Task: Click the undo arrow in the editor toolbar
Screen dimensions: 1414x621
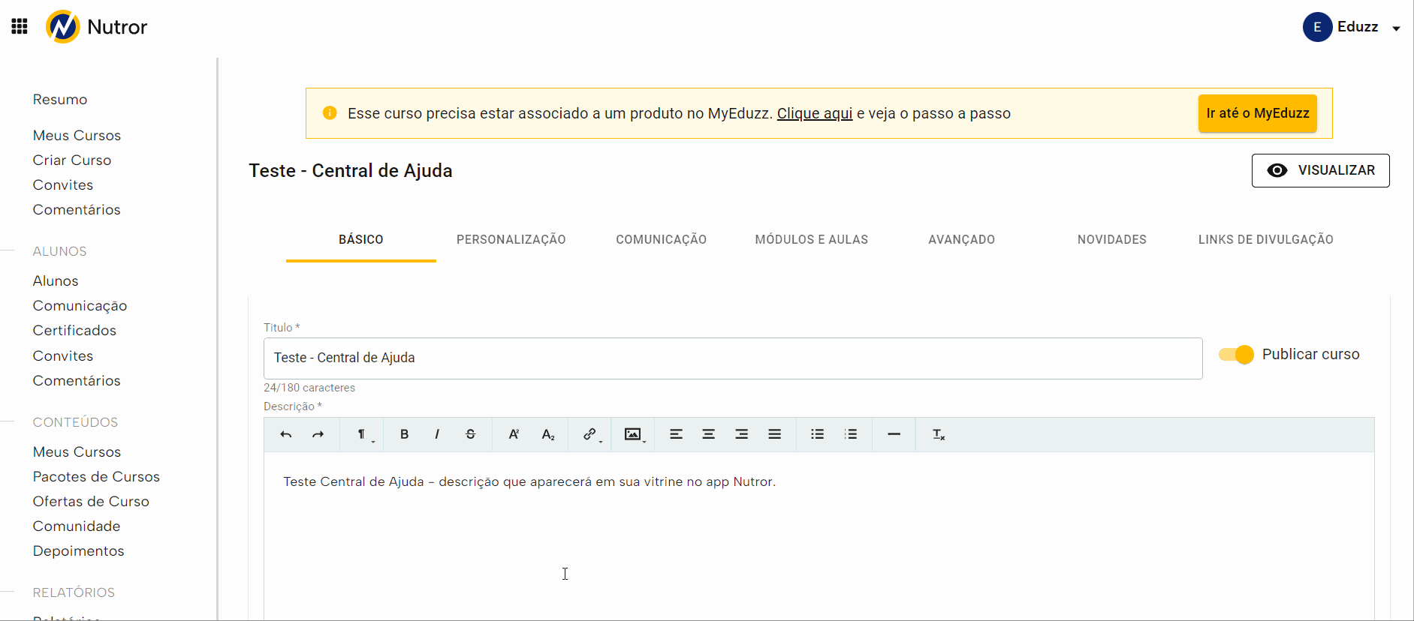Action: 286,434
